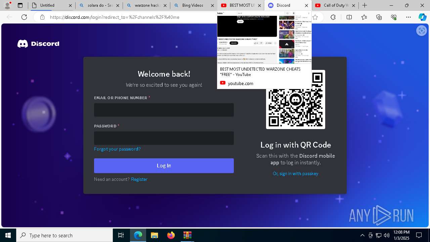The image size is (430, 242).
Task: Open a new browser tab
Action: point(364,5)
